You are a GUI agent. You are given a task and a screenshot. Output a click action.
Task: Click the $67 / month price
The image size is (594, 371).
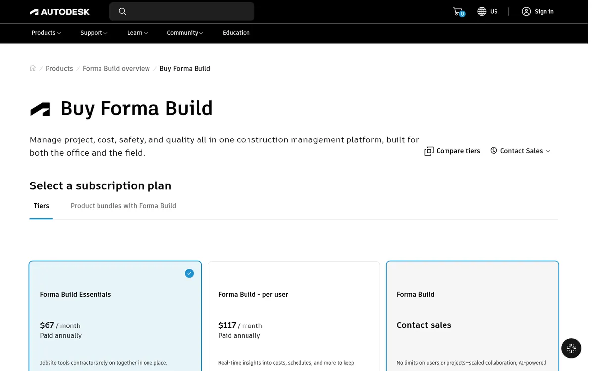pos(60,325)
